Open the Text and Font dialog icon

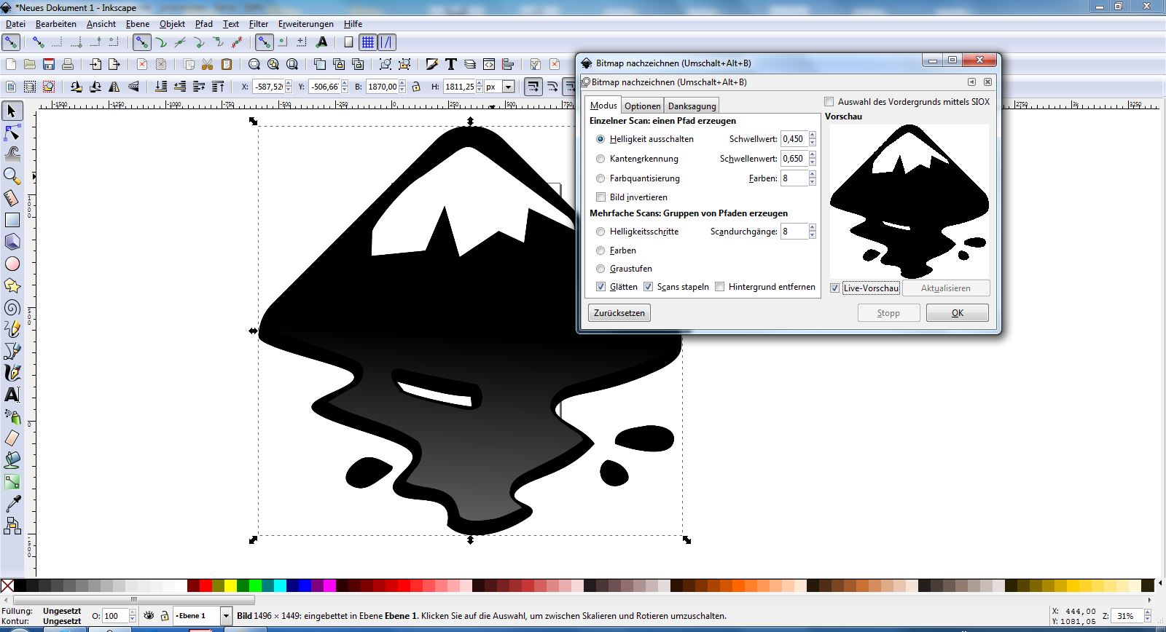point(451,64)
